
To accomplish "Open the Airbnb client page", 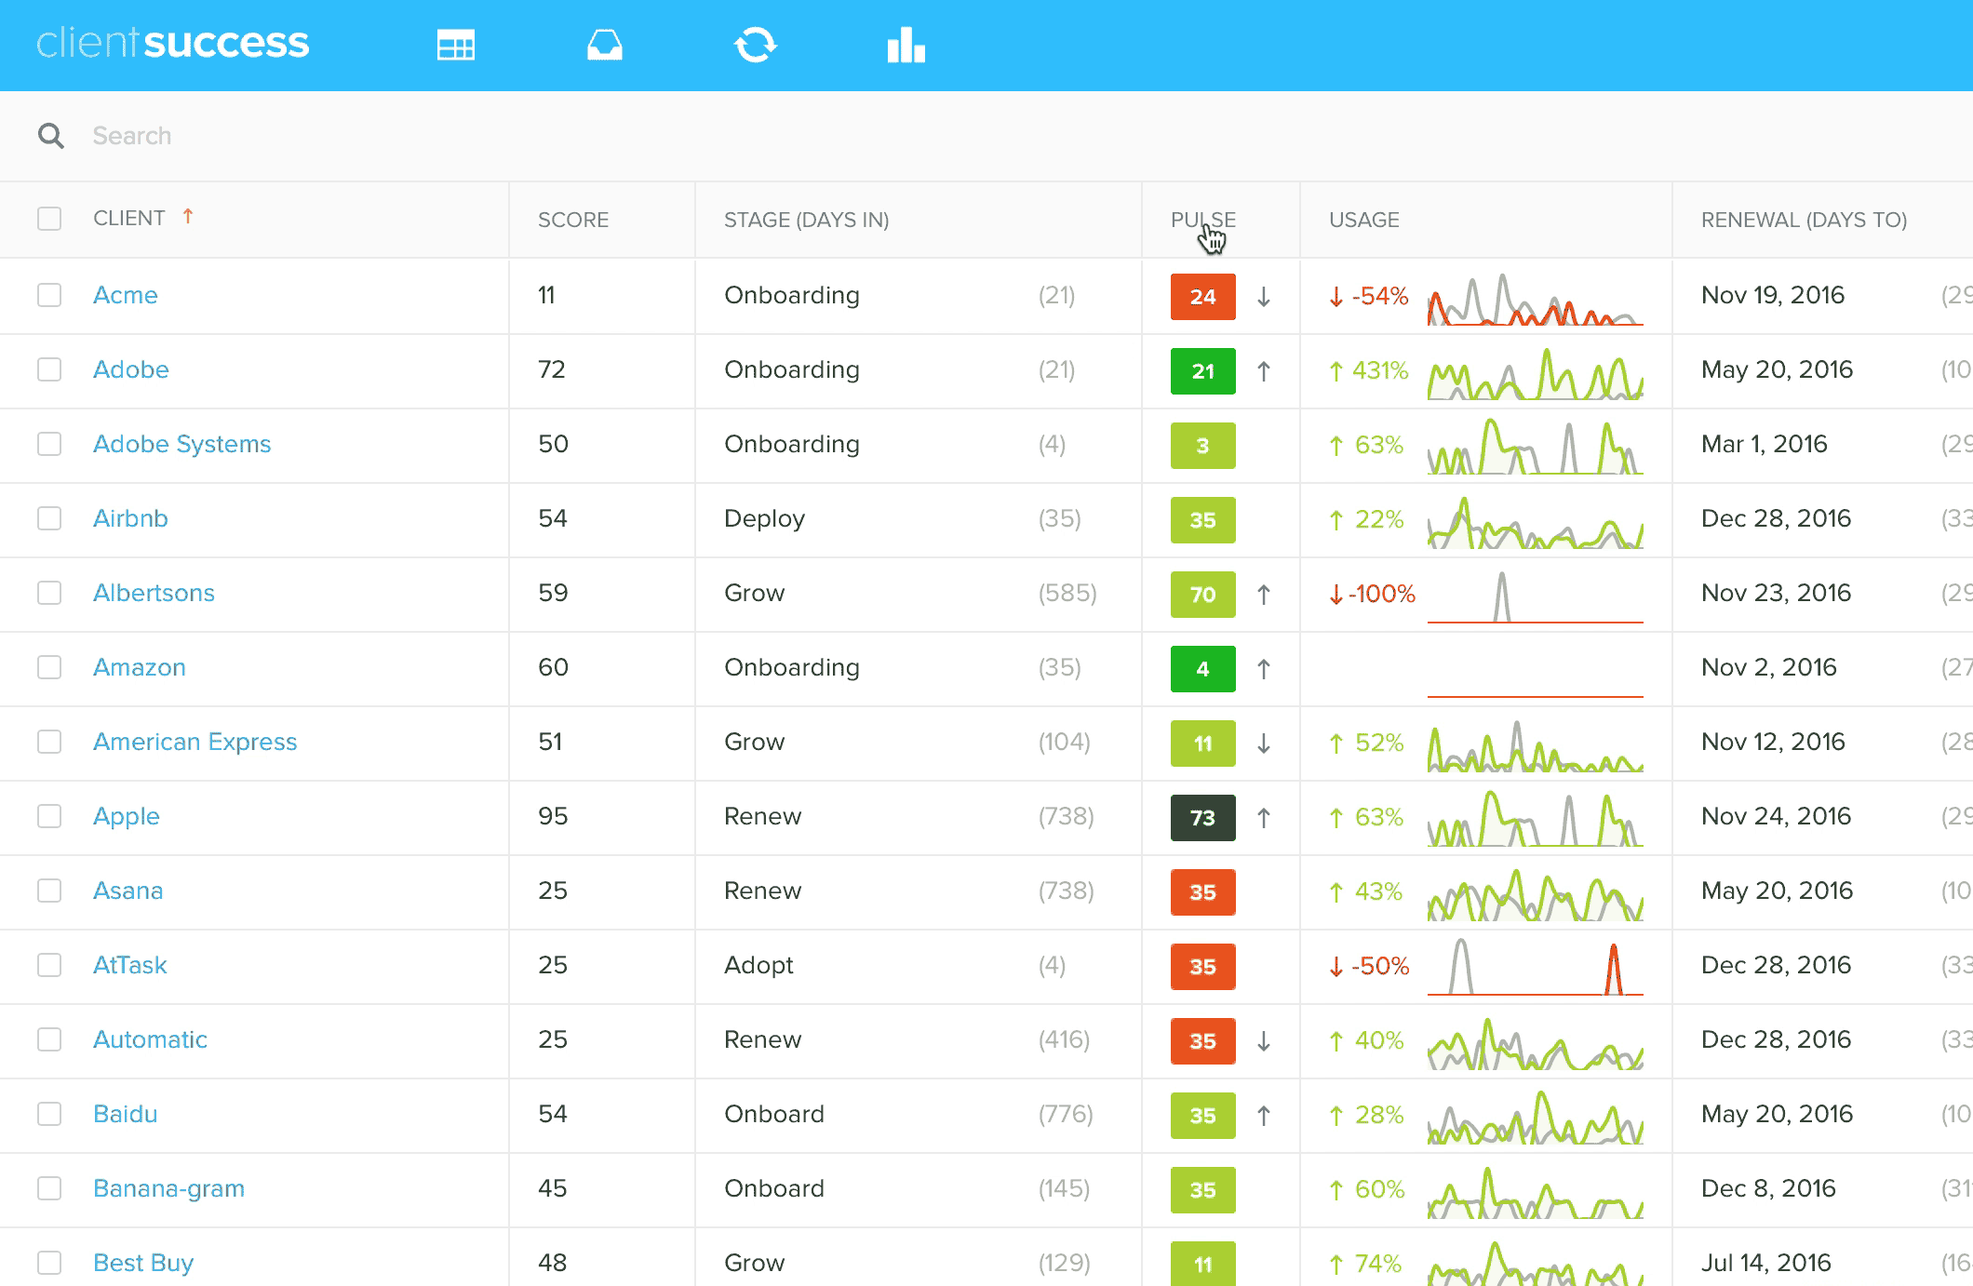I will pos(130,518).
